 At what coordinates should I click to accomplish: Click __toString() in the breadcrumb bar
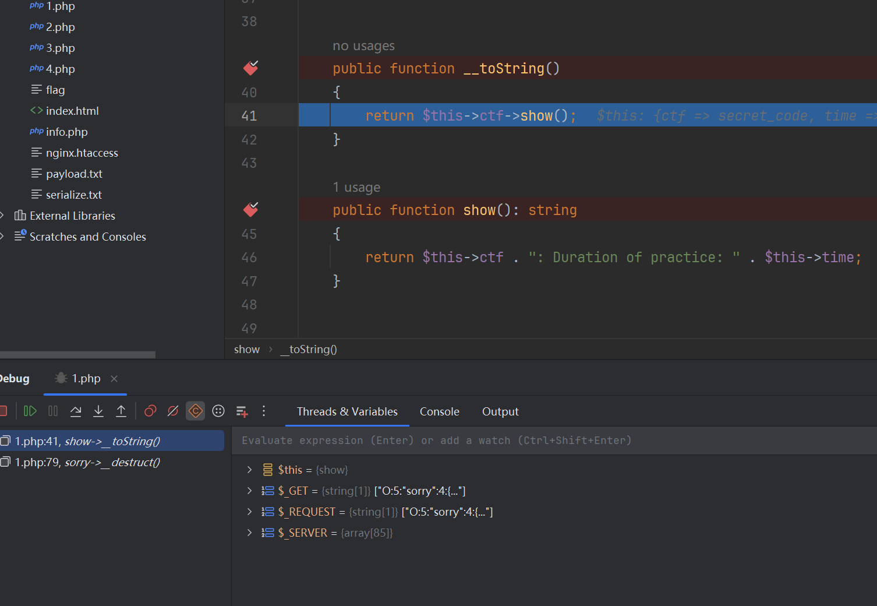(x=309, y=350)
